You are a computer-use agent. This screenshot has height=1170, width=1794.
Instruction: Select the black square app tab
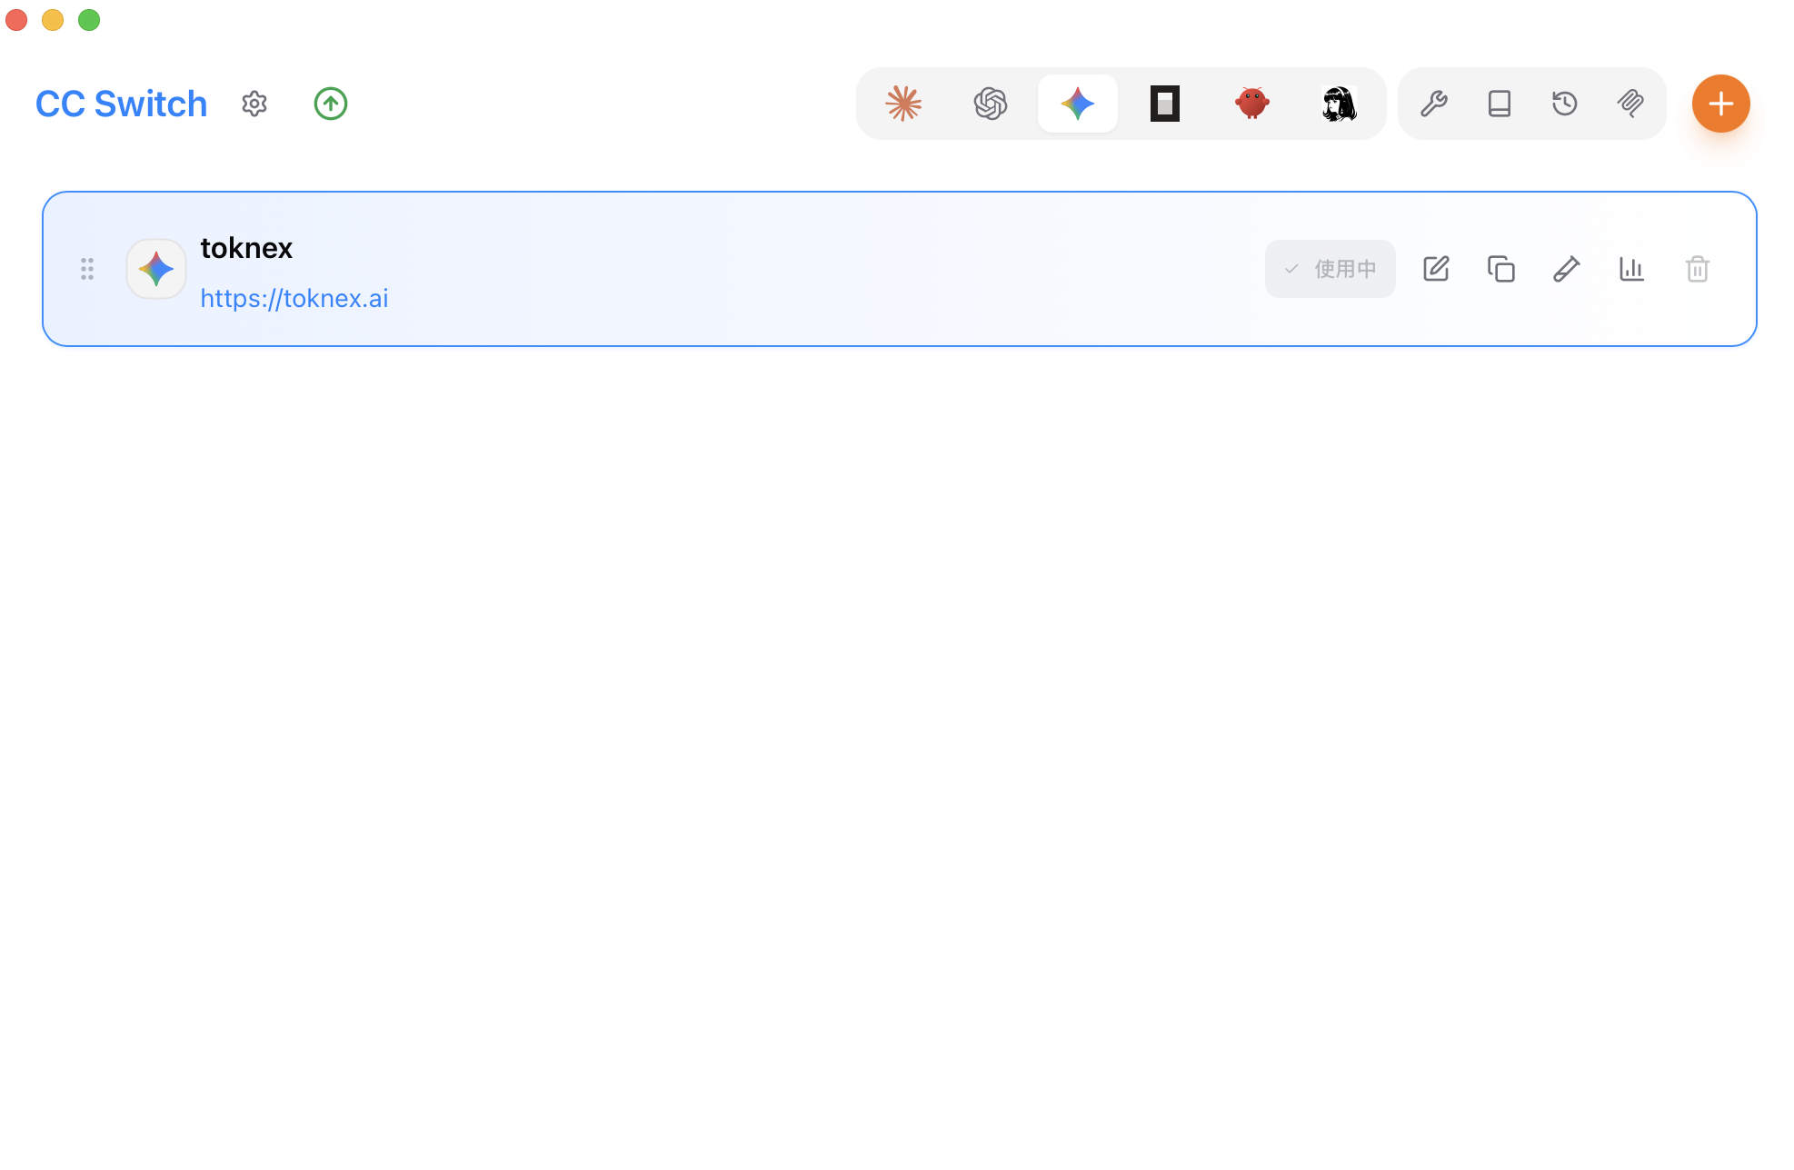tap(1165, 104)
